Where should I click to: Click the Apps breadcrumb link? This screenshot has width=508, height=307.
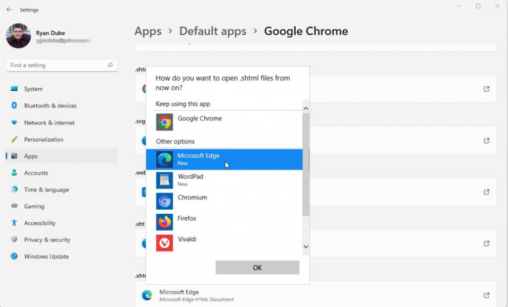point(148,31)
